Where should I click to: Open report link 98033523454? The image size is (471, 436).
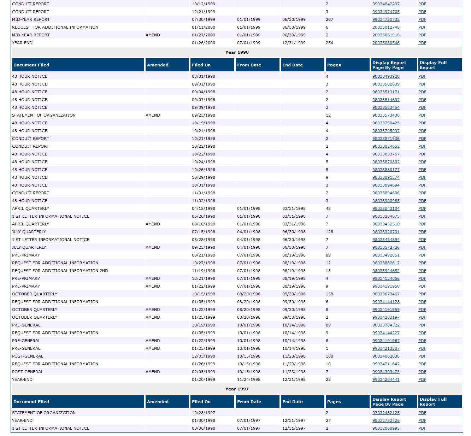[x=386, y=107]
